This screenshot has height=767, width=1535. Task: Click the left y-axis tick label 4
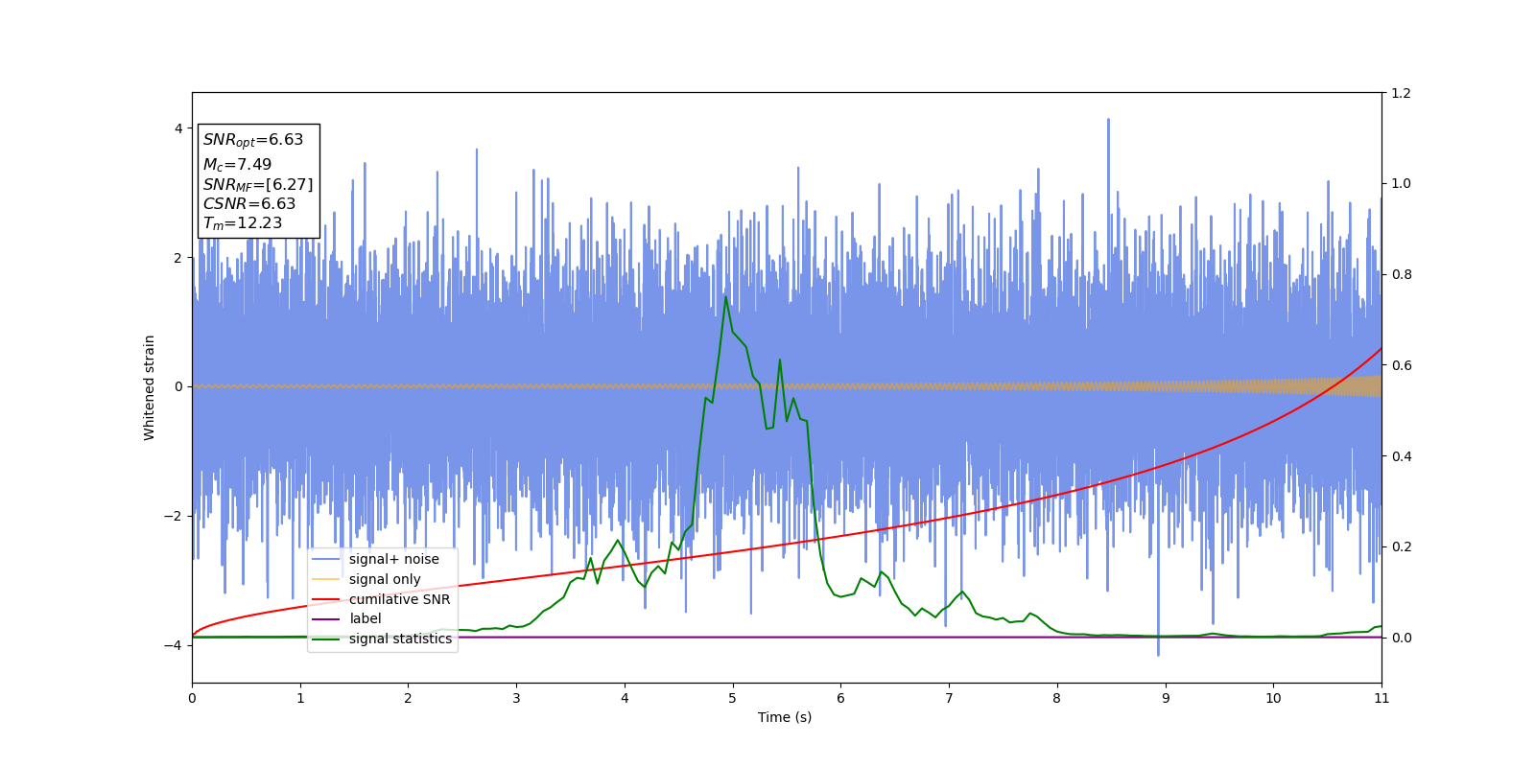[177, 128]
